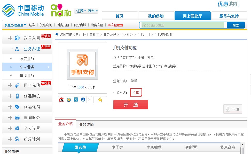
Task: Click the tag icon beside 优惠促销
Action: click(x=17, y=107)
